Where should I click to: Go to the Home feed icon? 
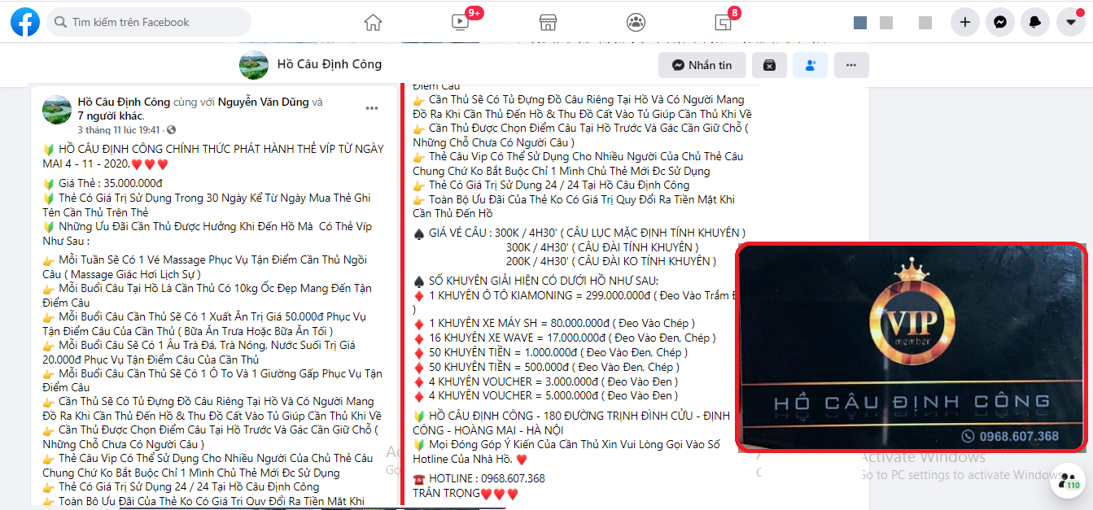pyautogui.click(x=373, y=22)
